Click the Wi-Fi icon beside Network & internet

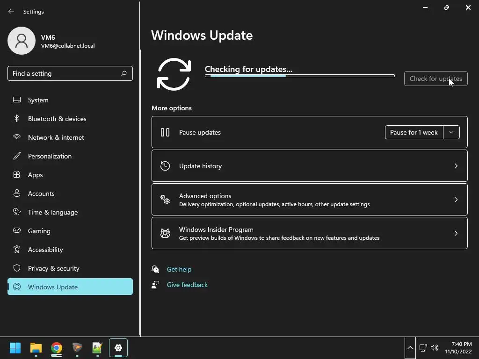(17, 137)
